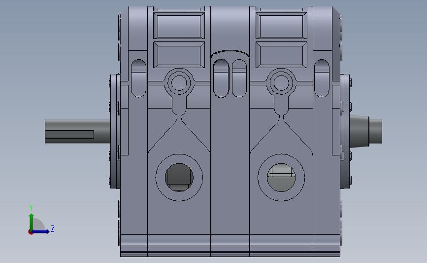Select the left circular bore on the housing
Screen dimensions: 427x263
pos(179,177)
